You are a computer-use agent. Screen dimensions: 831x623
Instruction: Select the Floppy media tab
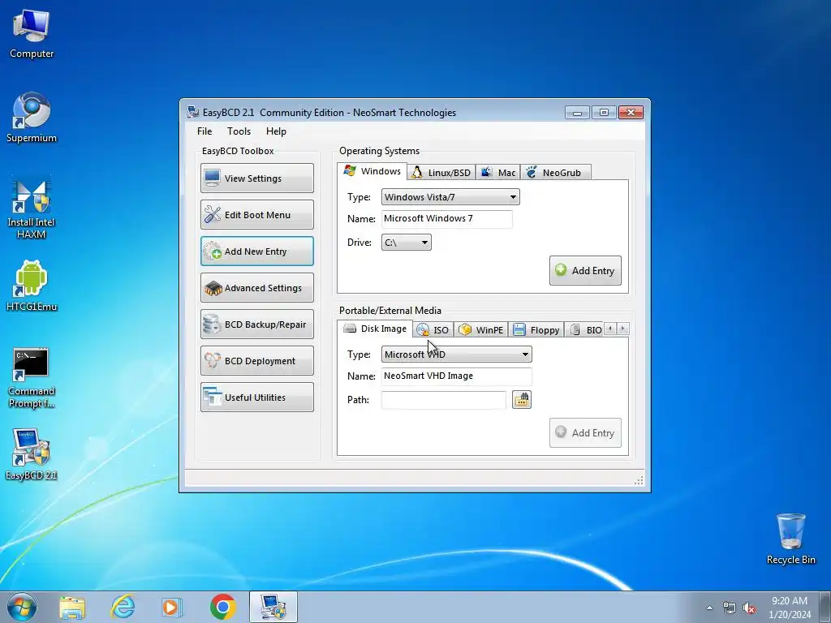(x=536, y=330)
